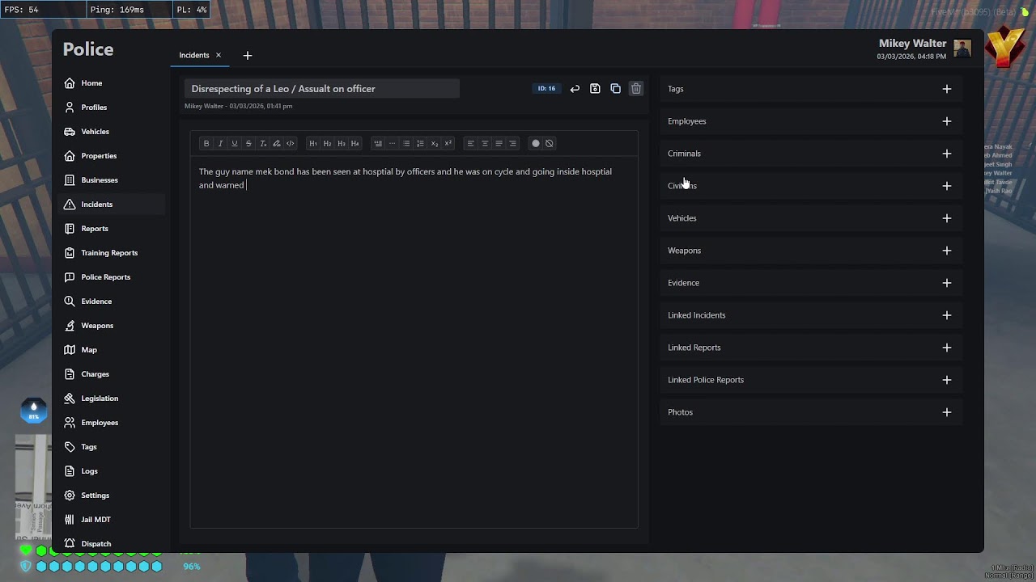Screen dimensions: 1036x582
Task: Insert a code block
Action: tap(290, 143)
